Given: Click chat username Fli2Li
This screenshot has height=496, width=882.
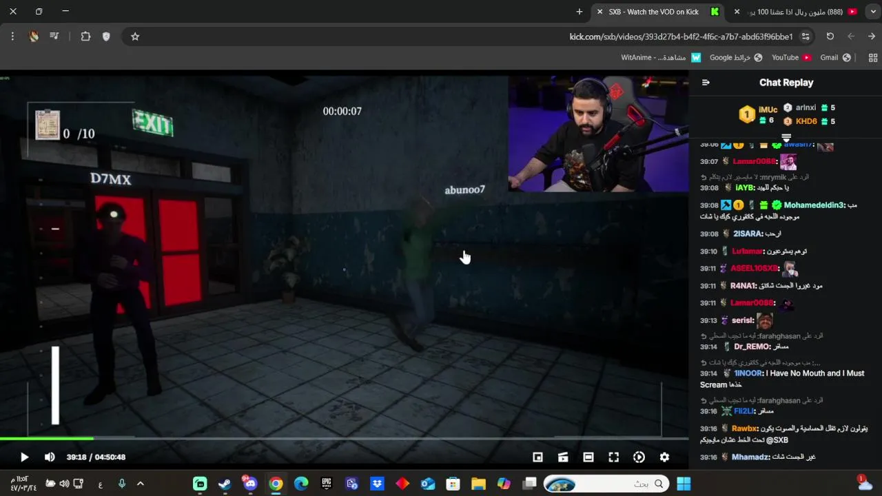Looking at the screenshot, I should pyautogui.click(x=744, y=411).
